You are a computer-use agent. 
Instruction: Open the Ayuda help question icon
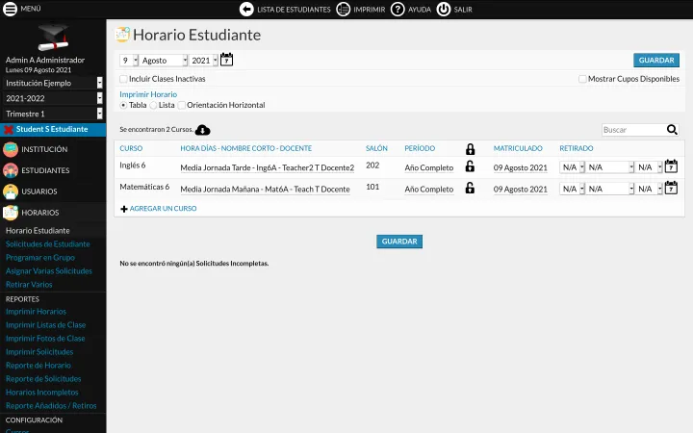coord(398,10)
